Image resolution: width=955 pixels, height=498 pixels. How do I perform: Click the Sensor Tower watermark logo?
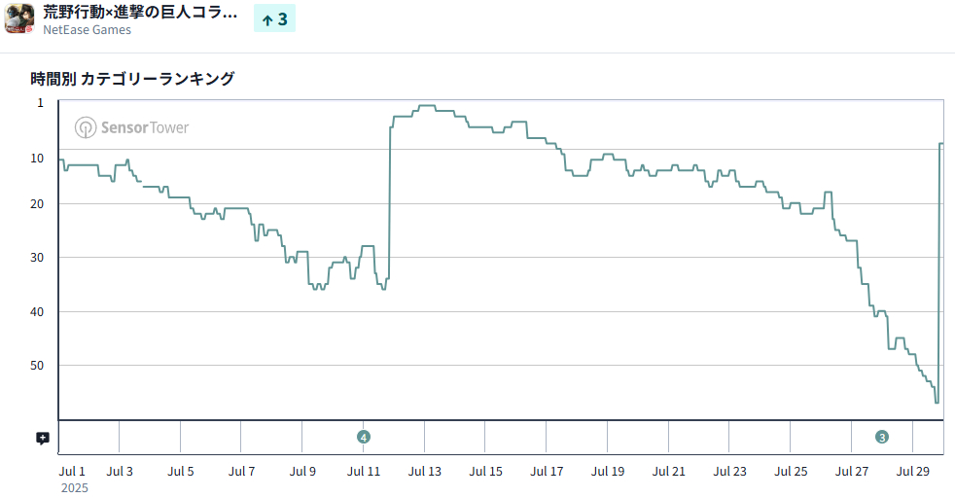pyautogui.click(x=132, y=127)
